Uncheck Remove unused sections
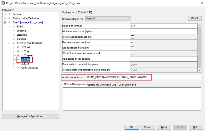This screenshot has height=131, width=205. coord(132,42)
